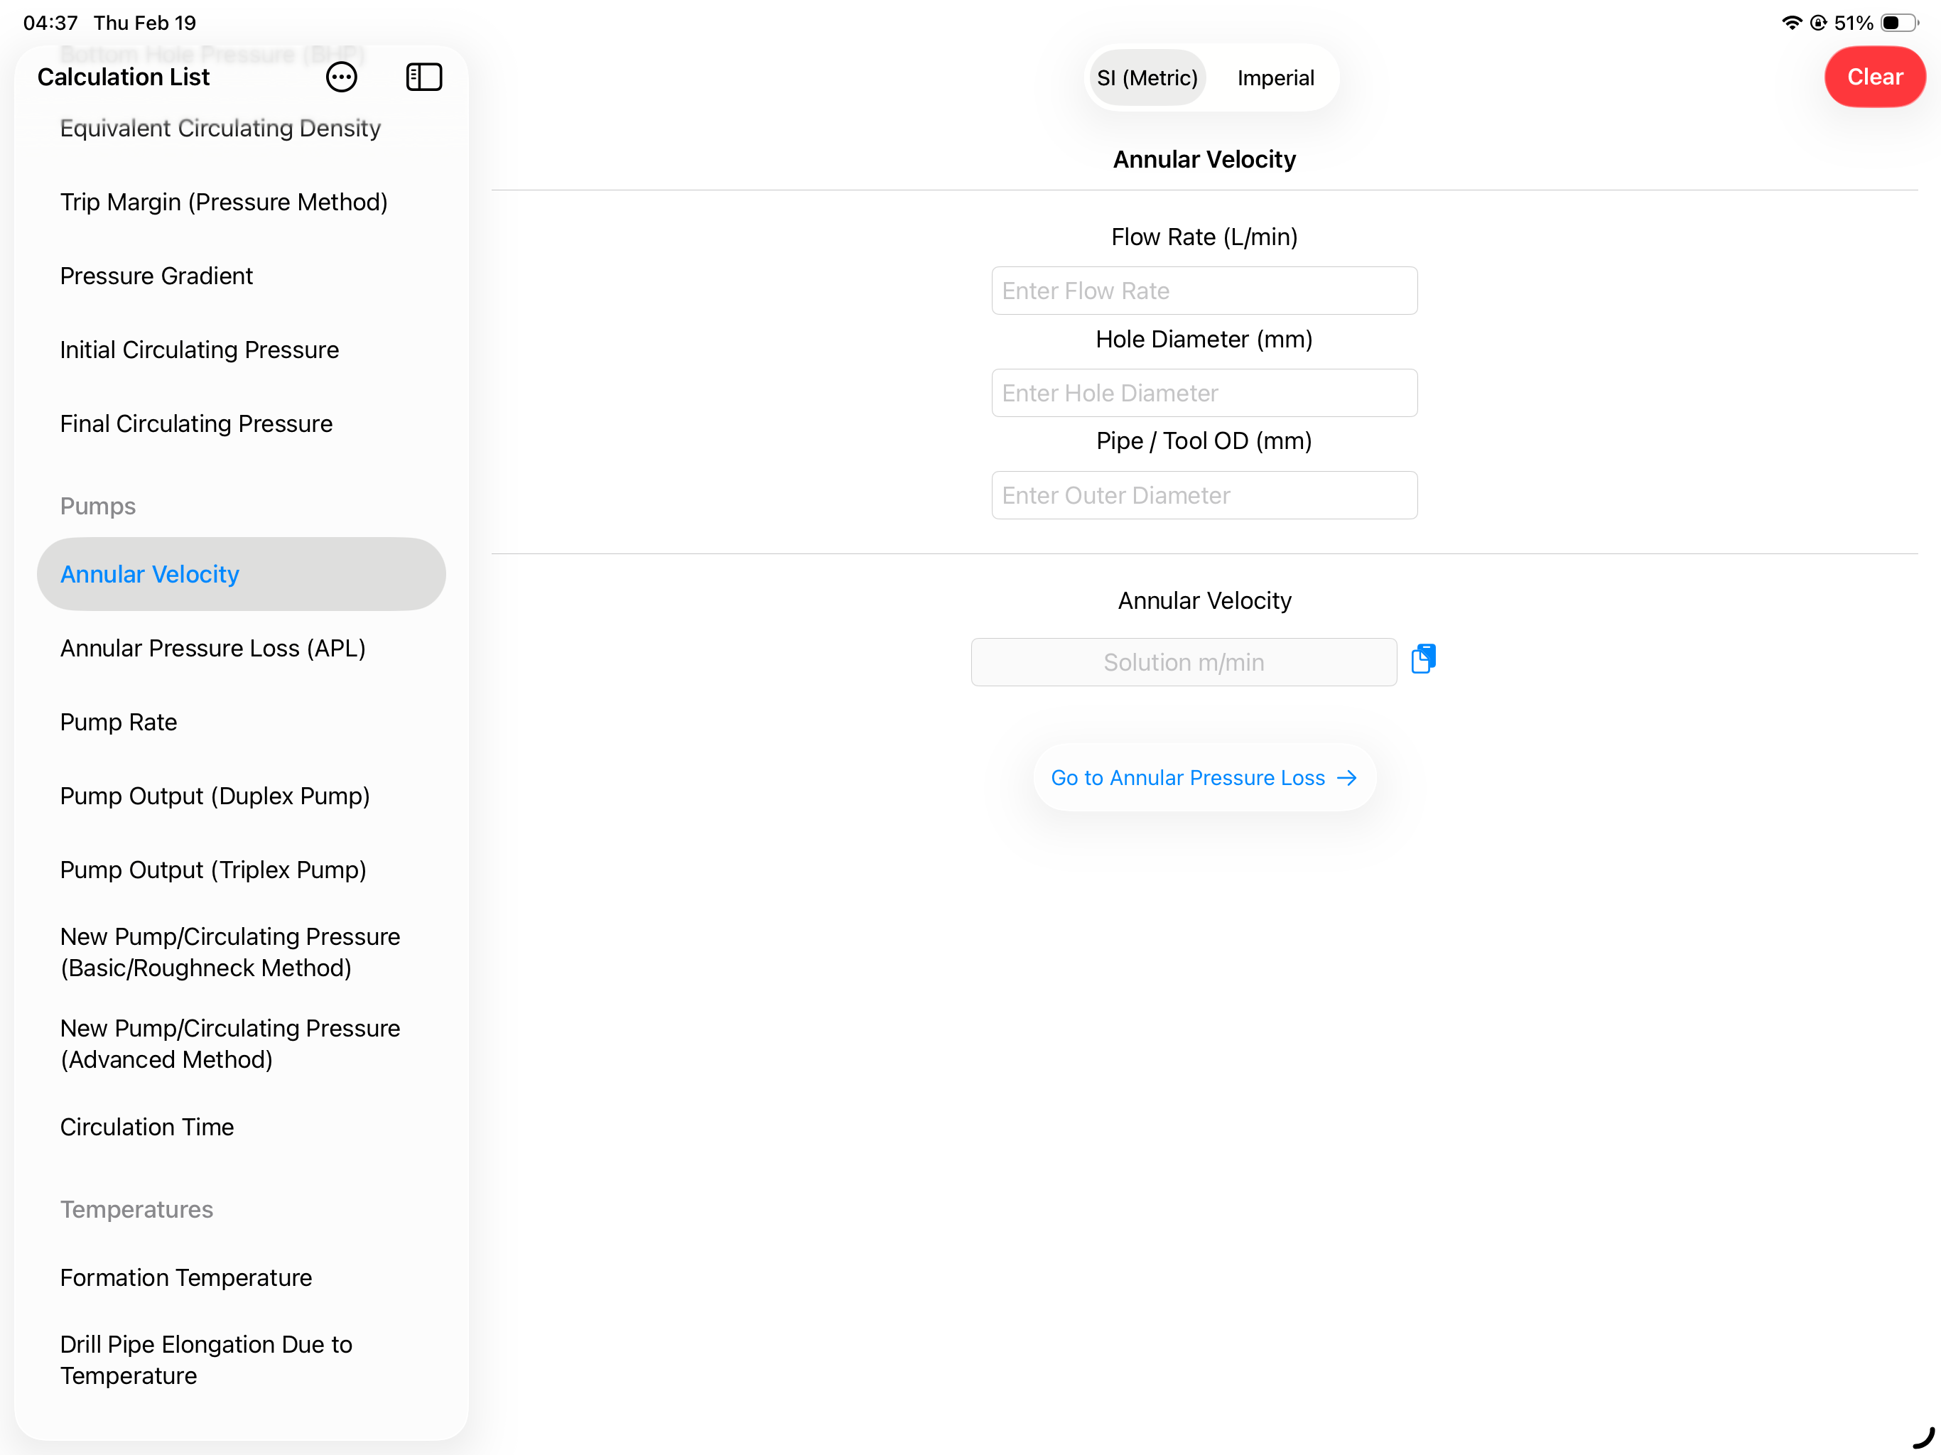Select Pressure Gradient in the list
The width and height of the screenshot is (1941, 1455).
click(x=156, y=276)
